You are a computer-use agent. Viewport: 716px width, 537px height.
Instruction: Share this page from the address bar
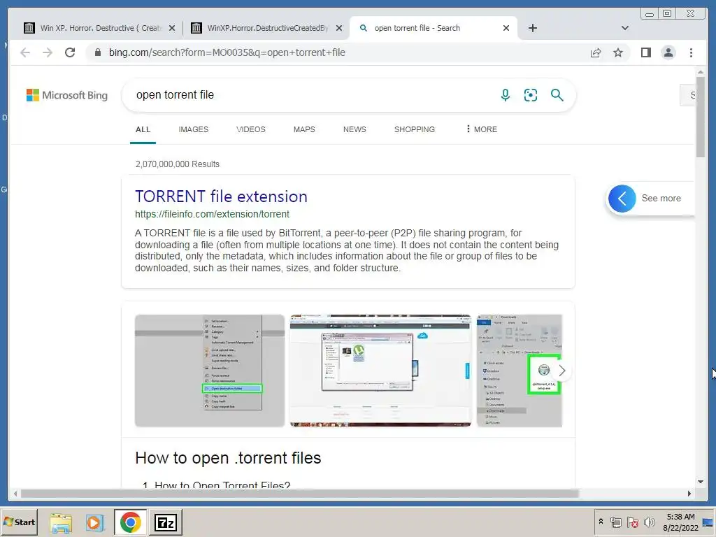(596, 52)
